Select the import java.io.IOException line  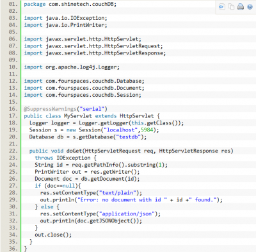tap(65, 18)
